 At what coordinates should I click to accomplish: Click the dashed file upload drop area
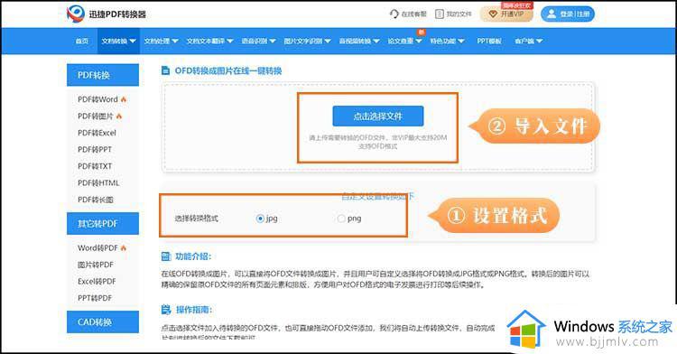coord(378,128)
